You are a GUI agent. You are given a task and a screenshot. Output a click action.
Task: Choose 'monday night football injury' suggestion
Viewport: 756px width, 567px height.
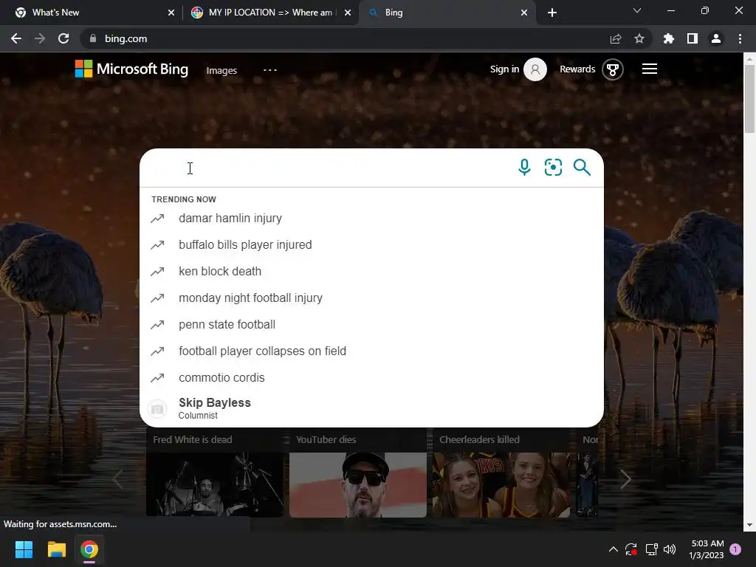coord(371,298)
